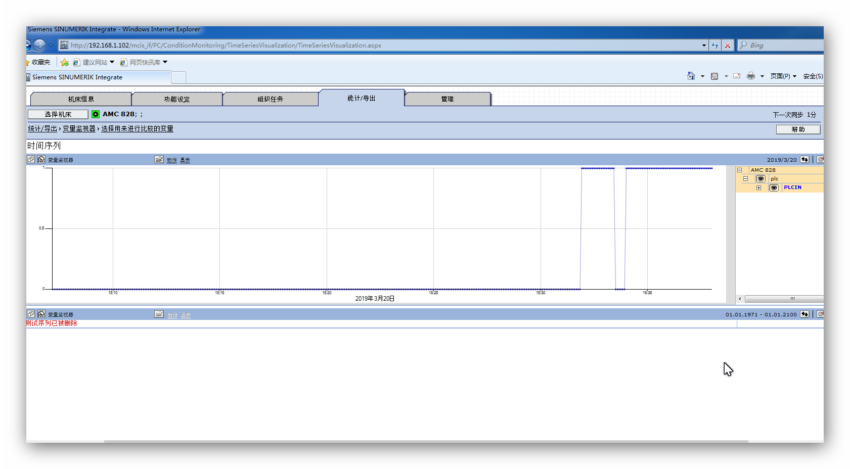This screenshot has width=850, height=469.
Task: Click the browser Forward button
Action: coord(39,45)
